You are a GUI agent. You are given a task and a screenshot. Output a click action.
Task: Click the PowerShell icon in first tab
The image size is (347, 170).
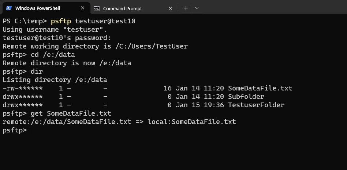(9, 8)
